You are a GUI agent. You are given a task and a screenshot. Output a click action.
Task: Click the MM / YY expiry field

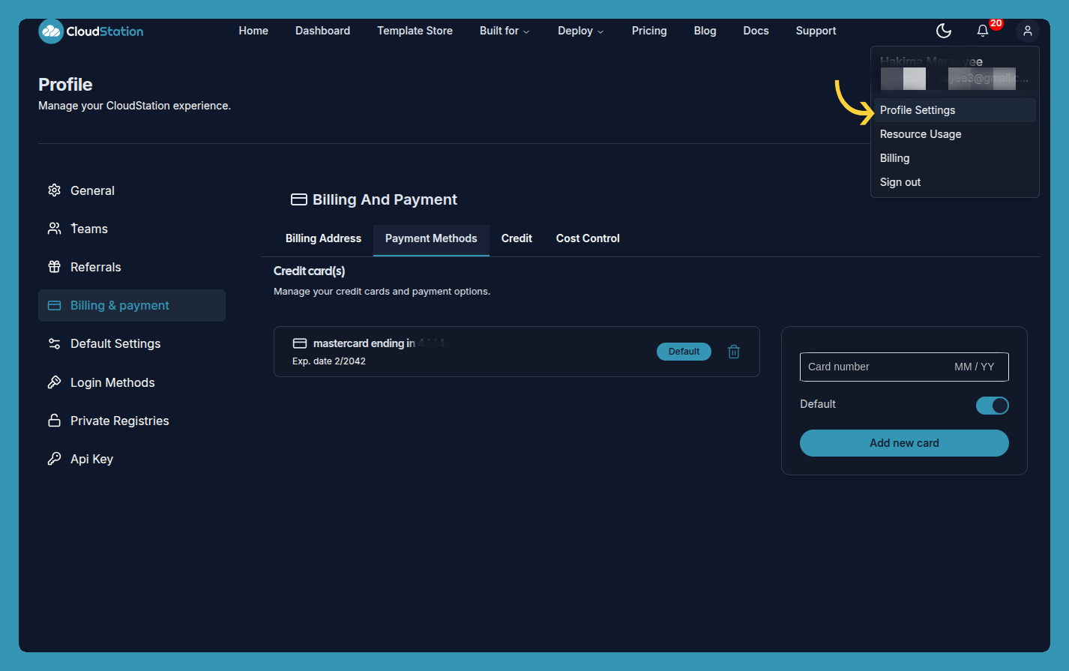pos(975,367)
